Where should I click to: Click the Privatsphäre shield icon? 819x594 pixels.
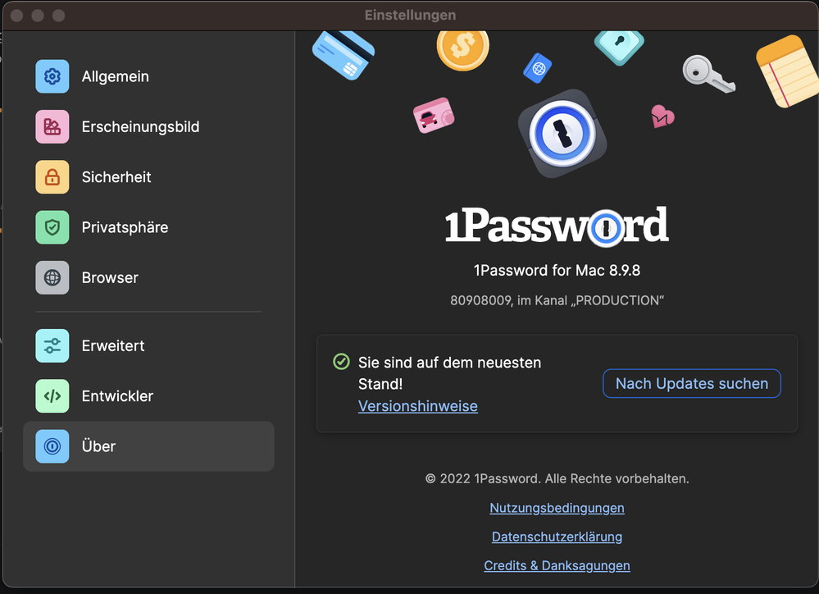pyautogui.click(x=52, y=227)
